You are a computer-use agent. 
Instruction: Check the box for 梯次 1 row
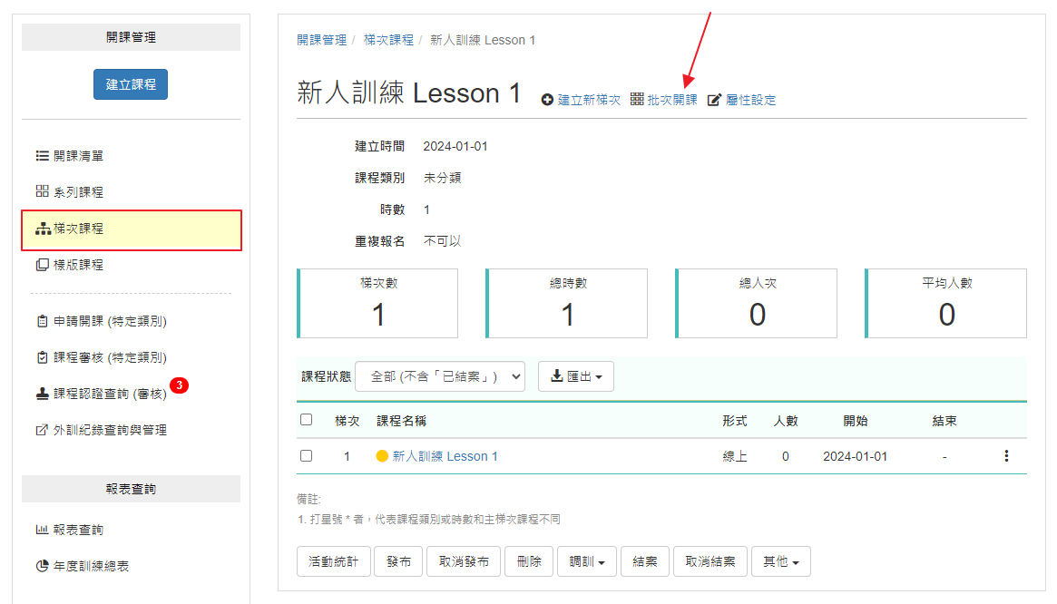(x=307, y=456)
